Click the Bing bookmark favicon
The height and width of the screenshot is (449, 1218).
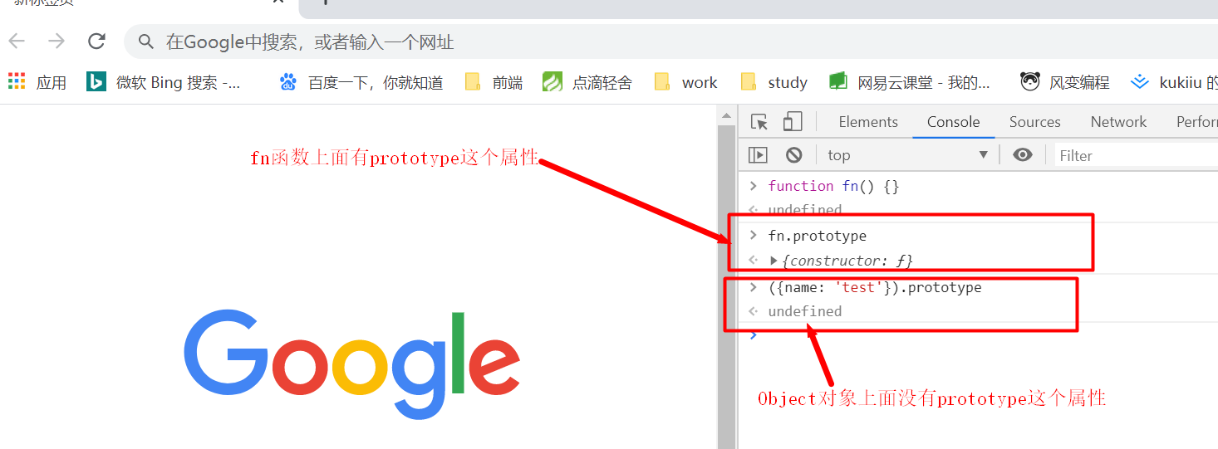tap(96, 81)
